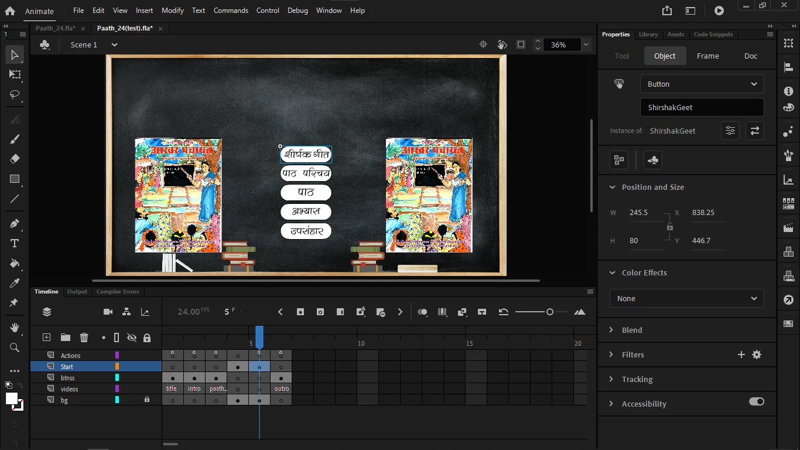
Task: Click the Delete layer trash icon
Action: [x=84, y=337]
